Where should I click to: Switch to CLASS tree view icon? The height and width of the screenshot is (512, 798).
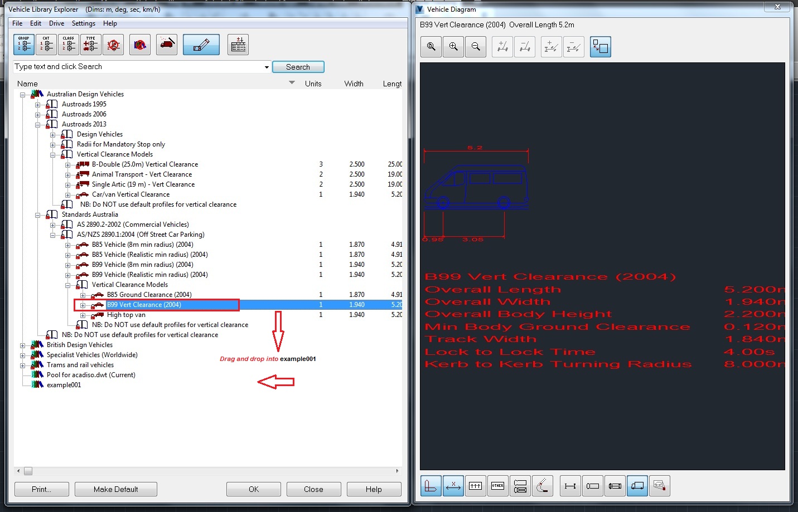coord(68,45)
